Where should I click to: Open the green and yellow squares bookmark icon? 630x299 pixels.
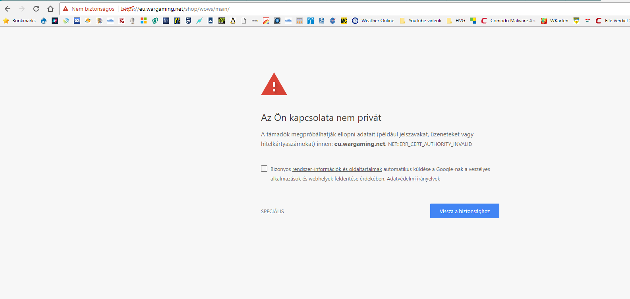(x=473, y=21)
